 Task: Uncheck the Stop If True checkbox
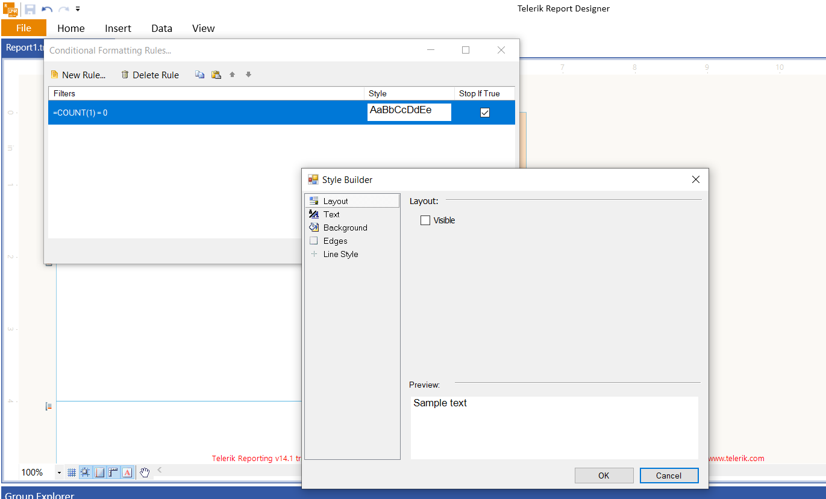[x=485, y=113]
